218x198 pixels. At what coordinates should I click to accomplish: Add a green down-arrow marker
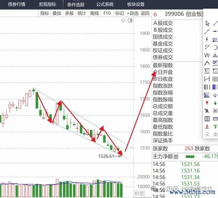(x=215, y=103)
